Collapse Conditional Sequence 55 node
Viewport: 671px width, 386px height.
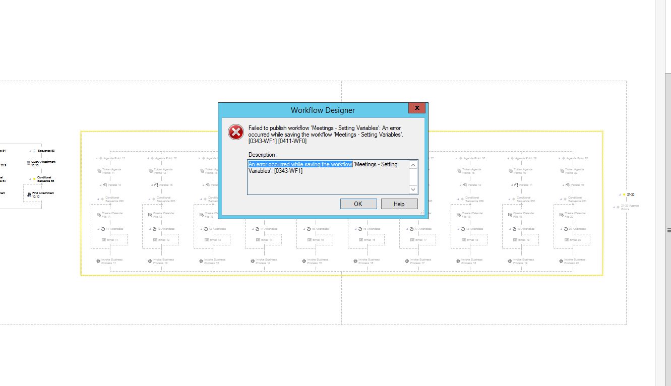click(x=30, y=179)
